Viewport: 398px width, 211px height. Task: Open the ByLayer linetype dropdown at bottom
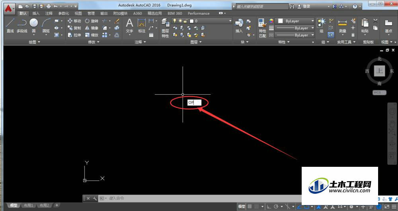click(x=295, y=35)
